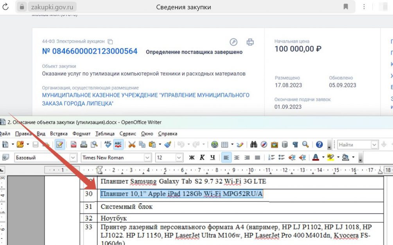
Task: Click in the Найти search field
Action: 354,144
